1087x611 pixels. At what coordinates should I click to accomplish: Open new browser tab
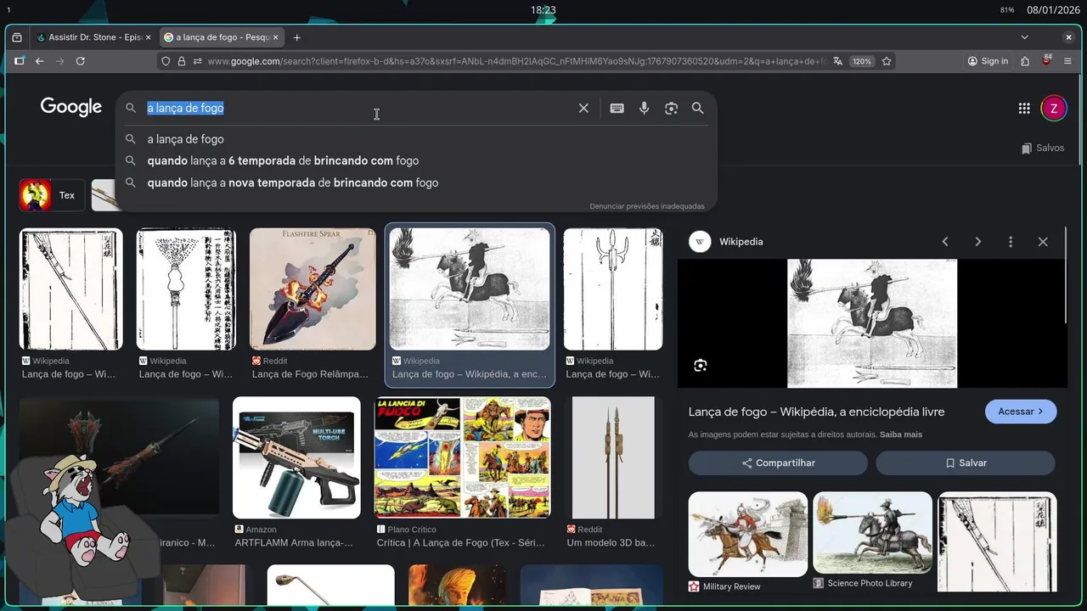(x=296, y=37)
